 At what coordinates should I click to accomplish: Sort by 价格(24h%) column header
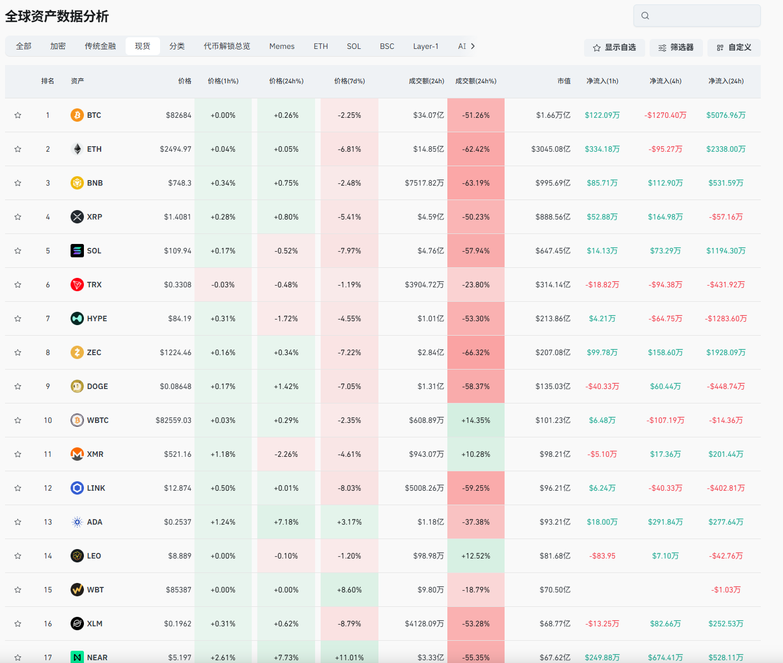click(x=286, y=81)
